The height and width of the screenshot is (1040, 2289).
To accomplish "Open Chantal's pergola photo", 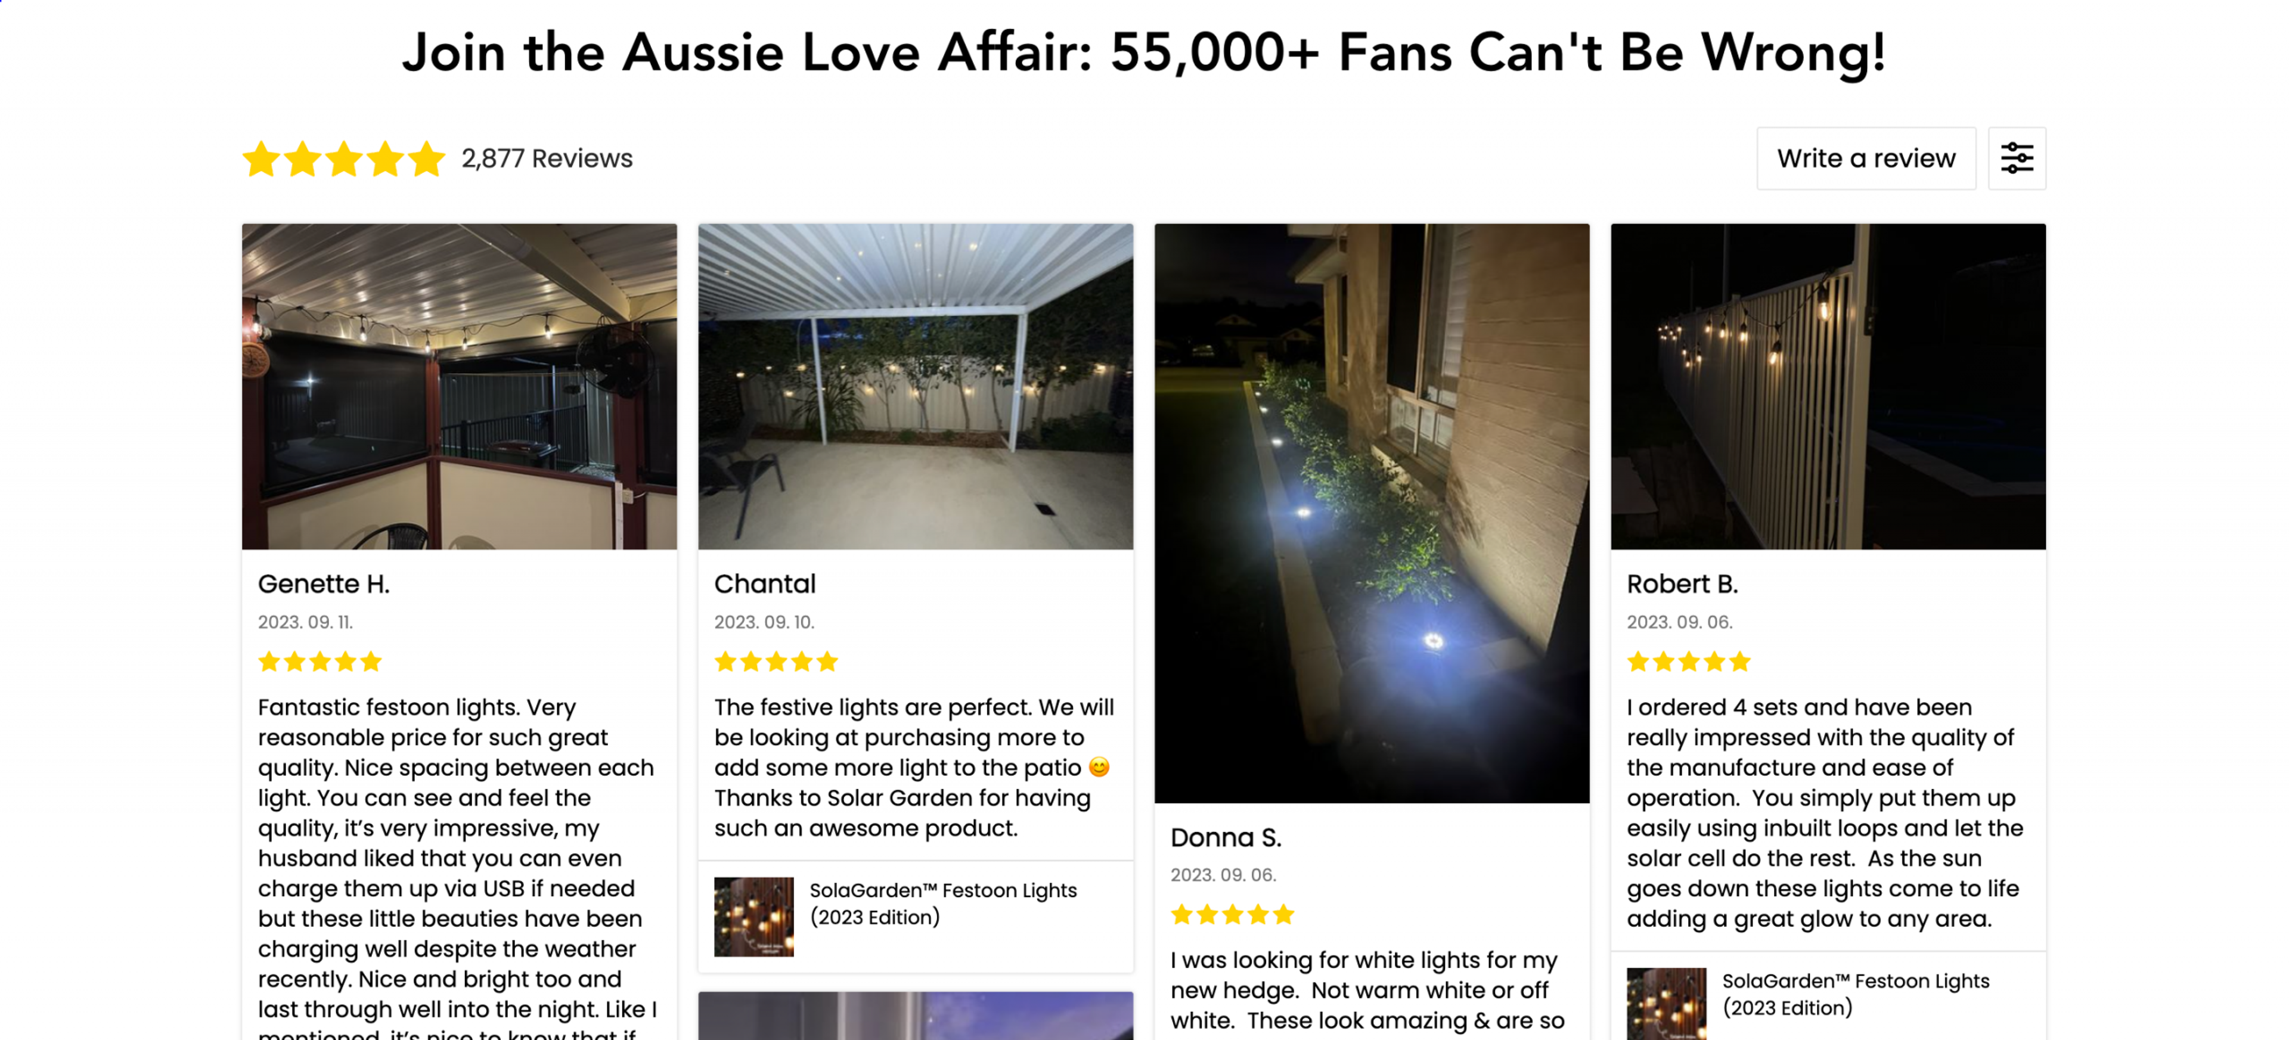I will pos(915,386).
